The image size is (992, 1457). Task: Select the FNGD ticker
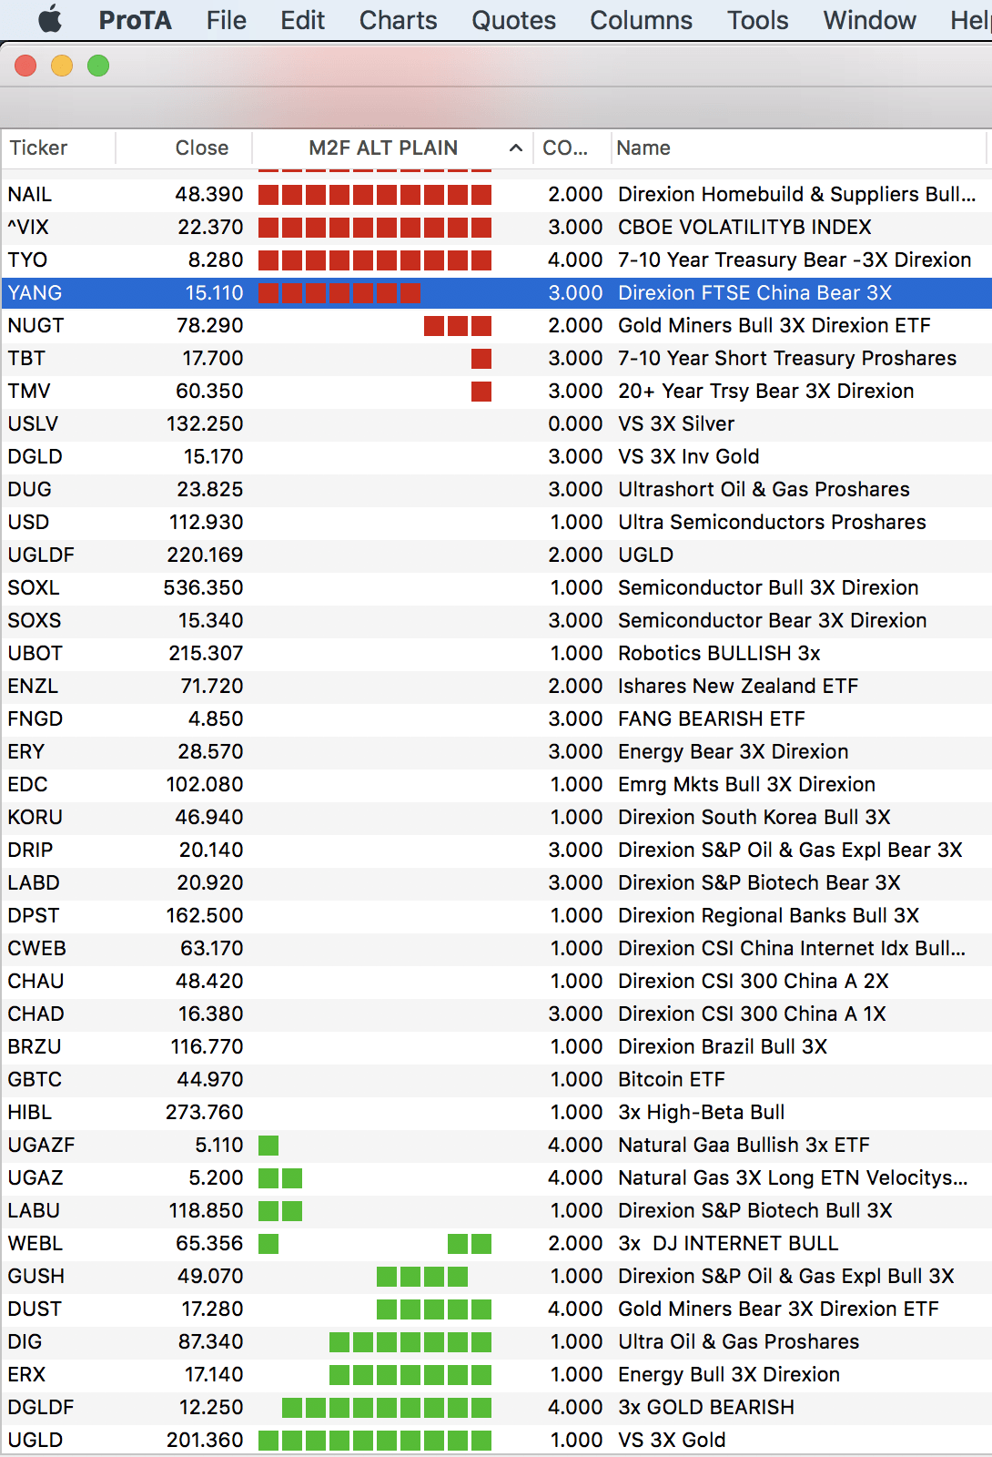tap(35, 718)
